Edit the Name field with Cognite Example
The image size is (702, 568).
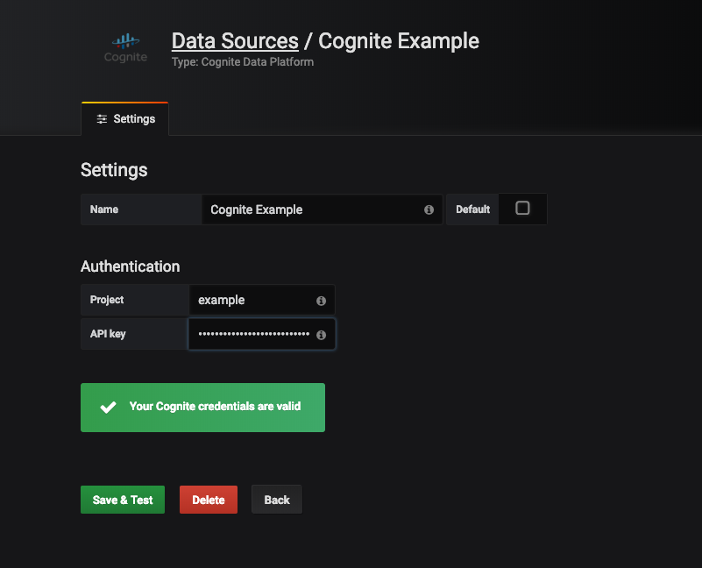322,209
